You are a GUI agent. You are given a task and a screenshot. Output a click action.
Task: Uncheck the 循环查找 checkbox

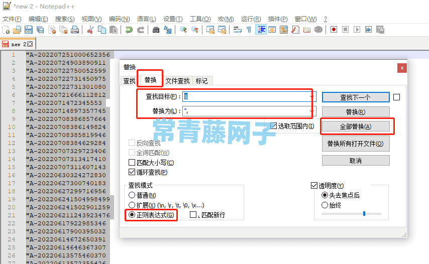132,172
